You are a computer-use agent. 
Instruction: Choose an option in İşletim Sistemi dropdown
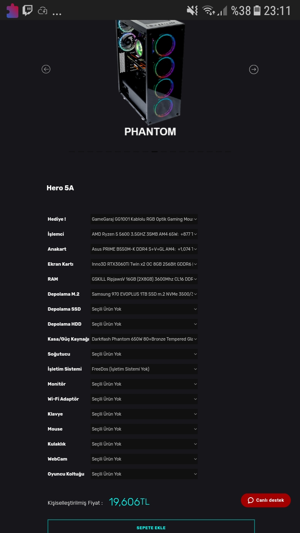pos(144,369)
